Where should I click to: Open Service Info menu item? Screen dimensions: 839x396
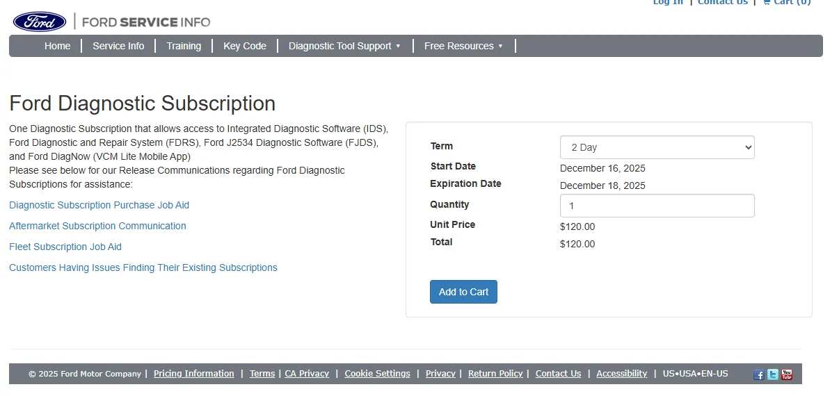click(118, 46)
